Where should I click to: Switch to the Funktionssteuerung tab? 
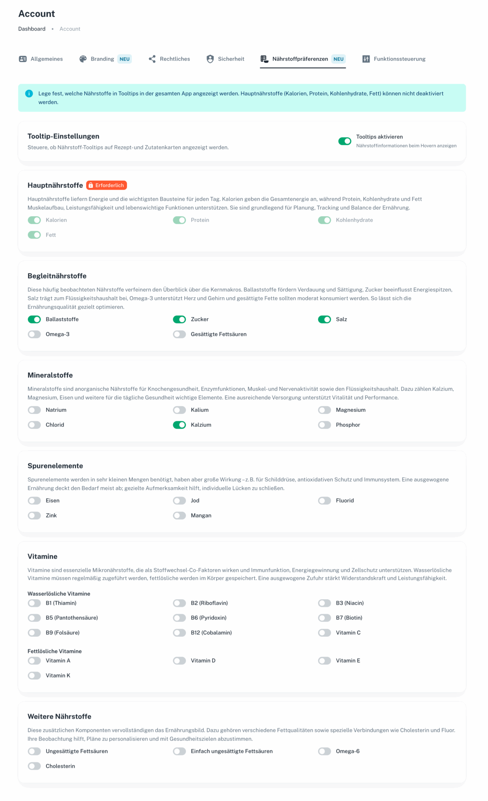point(399,59)
